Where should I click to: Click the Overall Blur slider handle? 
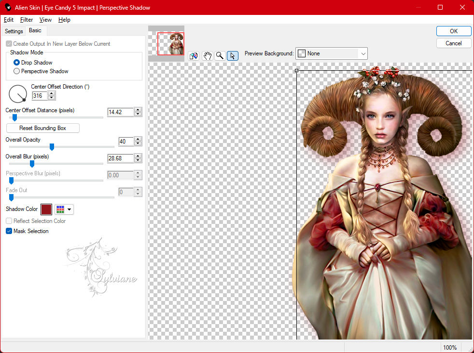[x=32, y=164]
